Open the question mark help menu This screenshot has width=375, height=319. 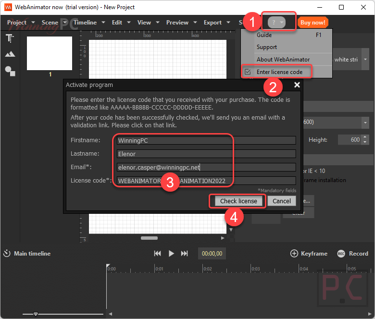coord(276,23)
